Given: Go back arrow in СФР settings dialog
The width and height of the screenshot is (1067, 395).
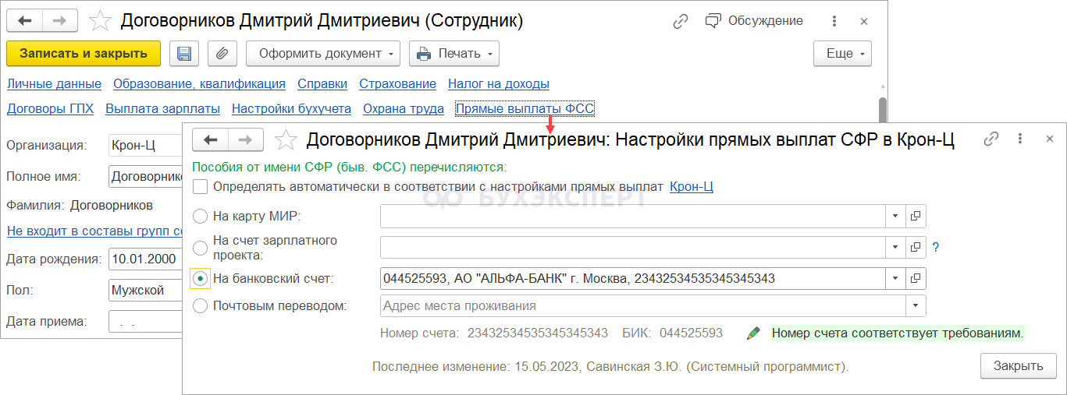Looking at the screenshot, I should pyautogui.click(x=210, y=139).
